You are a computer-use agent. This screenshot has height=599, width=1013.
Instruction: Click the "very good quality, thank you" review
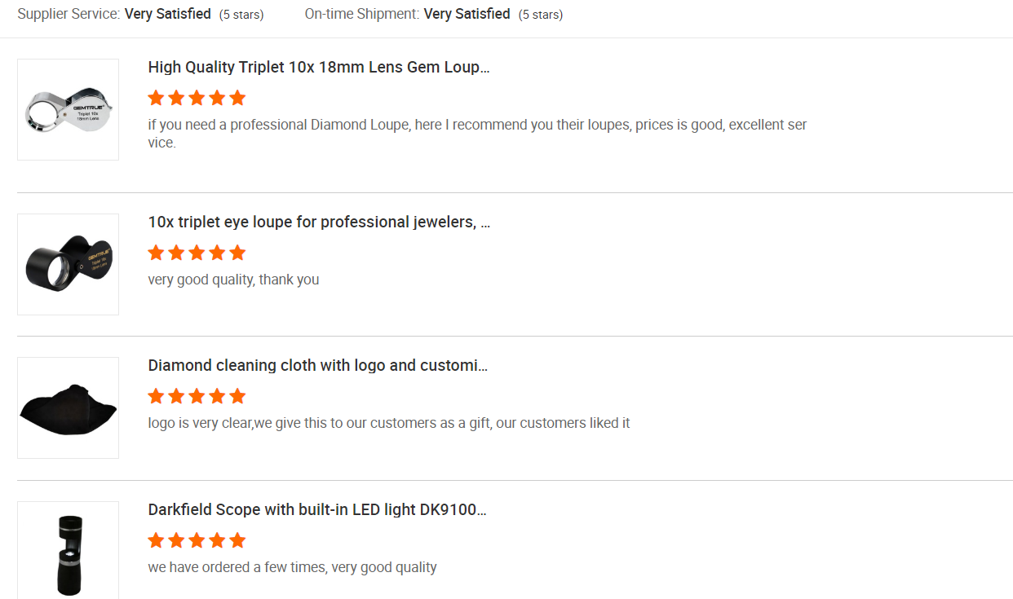(233, 280)
